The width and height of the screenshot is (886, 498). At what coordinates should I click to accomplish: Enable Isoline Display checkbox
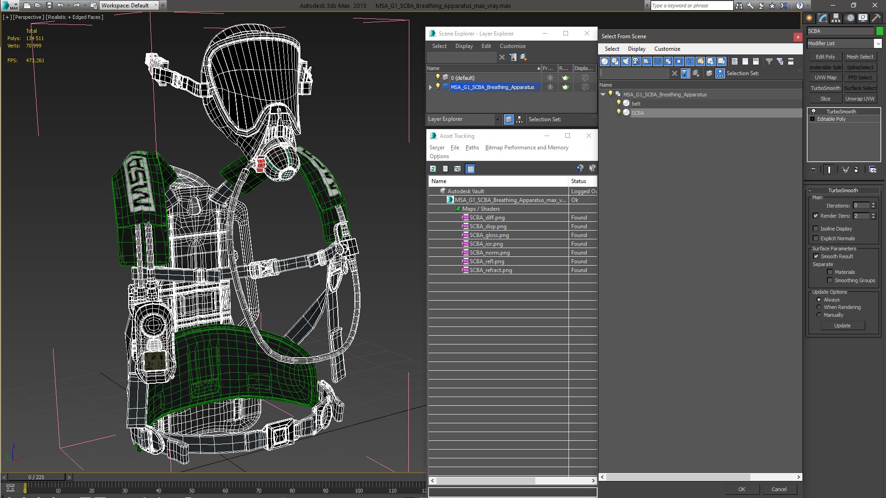click(815, 229)
